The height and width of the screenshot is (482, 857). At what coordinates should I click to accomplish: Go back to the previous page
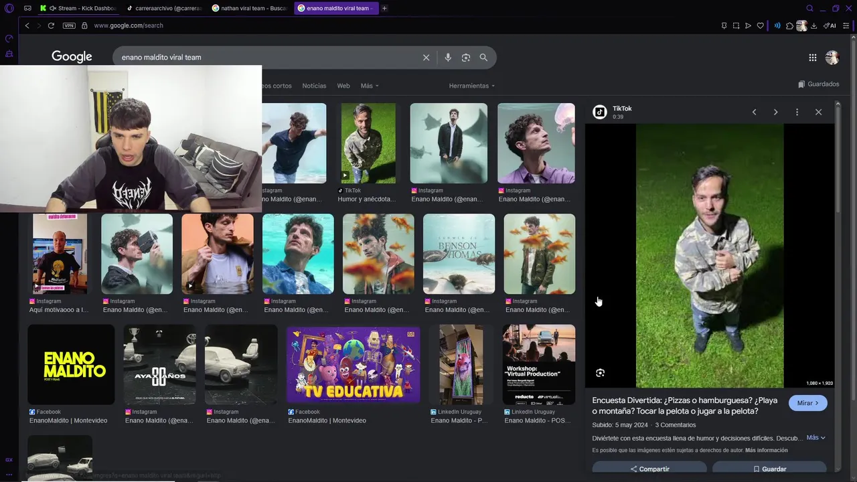coord(27,25)
